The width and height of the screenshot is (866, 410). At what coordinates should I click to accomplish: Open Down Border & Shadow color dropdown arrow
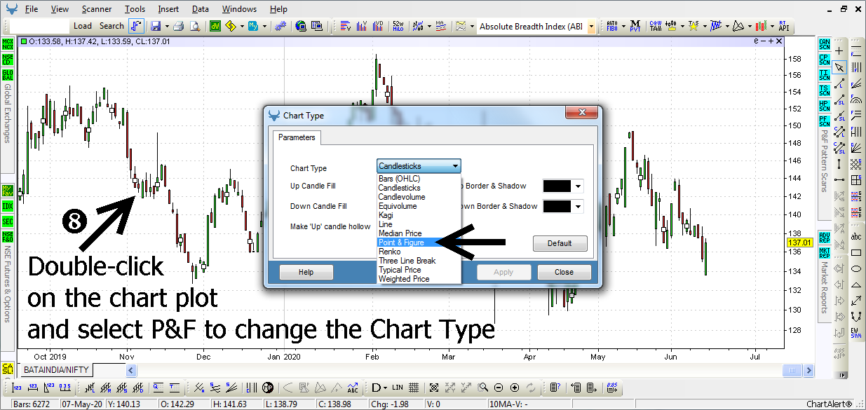[x=579, y=206]
